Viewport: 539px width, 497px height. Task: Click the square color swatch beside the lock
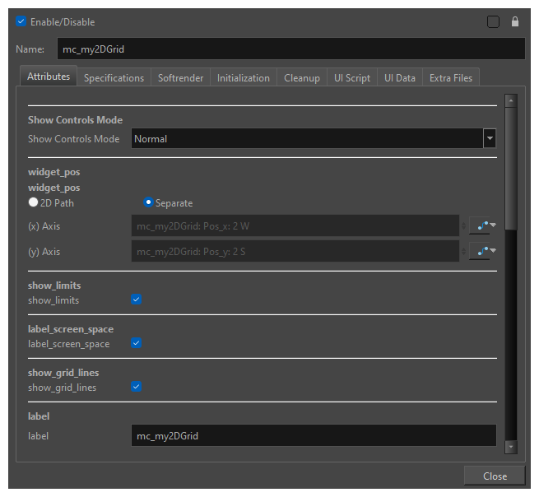493,21
